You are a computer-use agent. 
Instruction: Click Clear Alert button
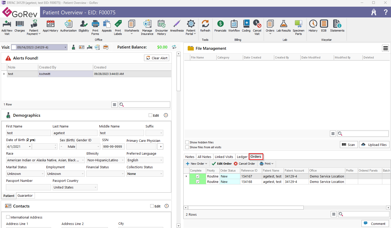click(157, 58)
